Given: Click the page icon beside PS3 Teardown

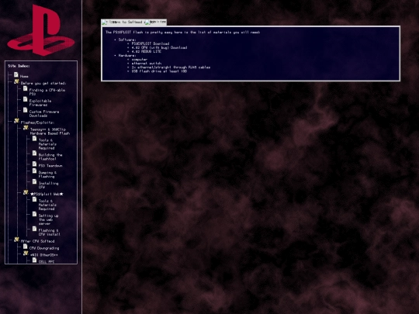Looking at the screenshot, I should pos(34,164).
